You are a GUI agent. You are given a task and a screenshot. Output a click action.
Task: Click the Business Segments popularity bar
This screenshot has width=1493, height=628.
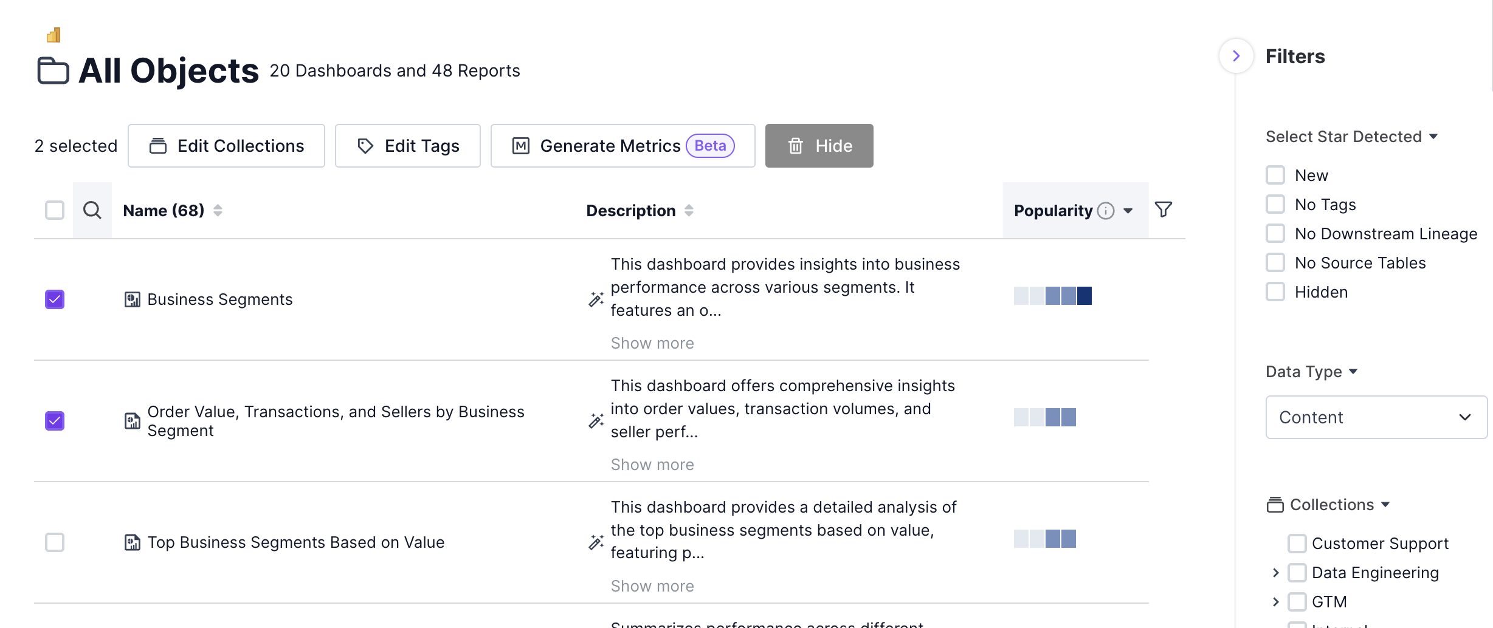point(1052,296)
